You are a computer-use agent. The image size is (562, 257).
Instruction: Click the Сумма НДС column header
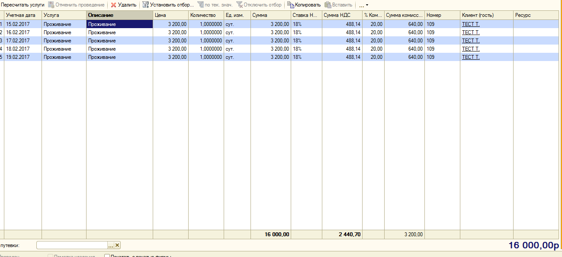[342, 15]
